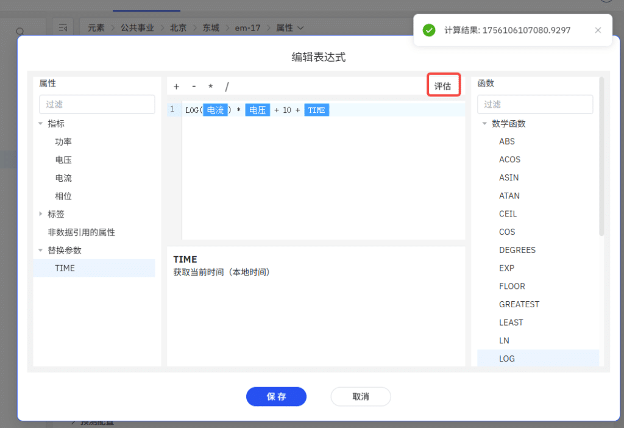Navigate to 北京 in the breadcrumb
Image resolution: width=624 pixels, height=428 pixels.
(x=178, y=27)
